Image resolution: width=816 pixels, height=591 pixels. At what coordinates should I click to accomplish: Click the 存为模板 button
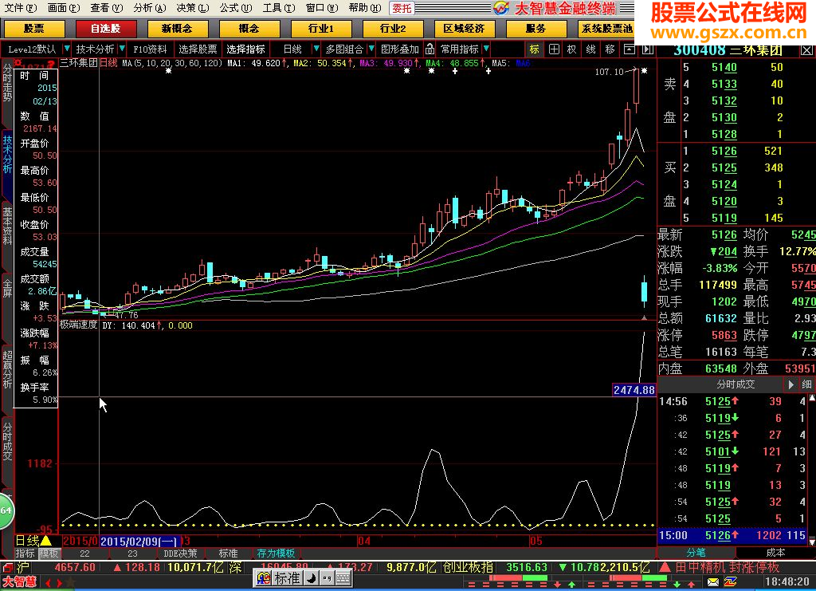coord(276,553)
